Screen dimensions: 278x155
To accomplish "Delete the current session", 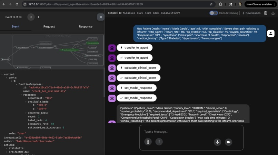I will tap(266, 13).
